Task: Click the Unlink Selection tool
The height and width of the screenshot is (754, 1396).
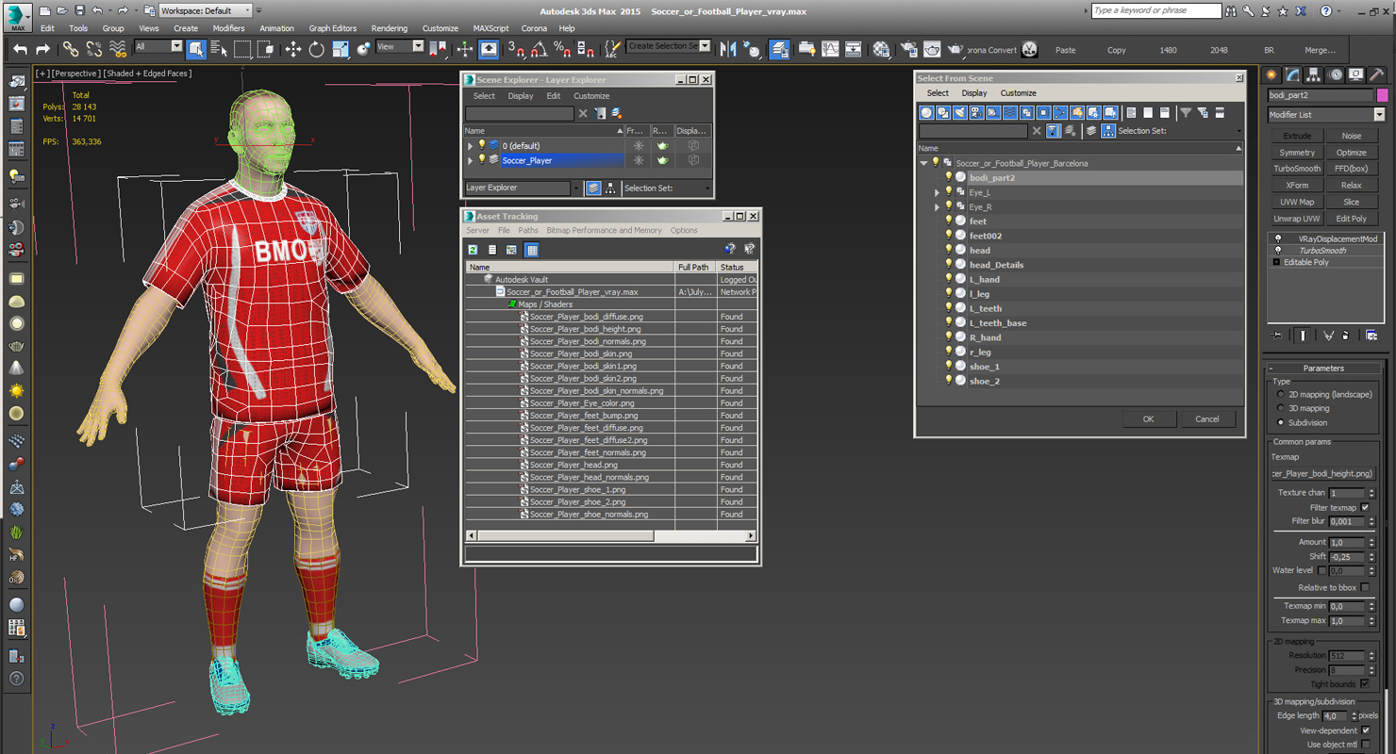Action: (x=94, y=49)
